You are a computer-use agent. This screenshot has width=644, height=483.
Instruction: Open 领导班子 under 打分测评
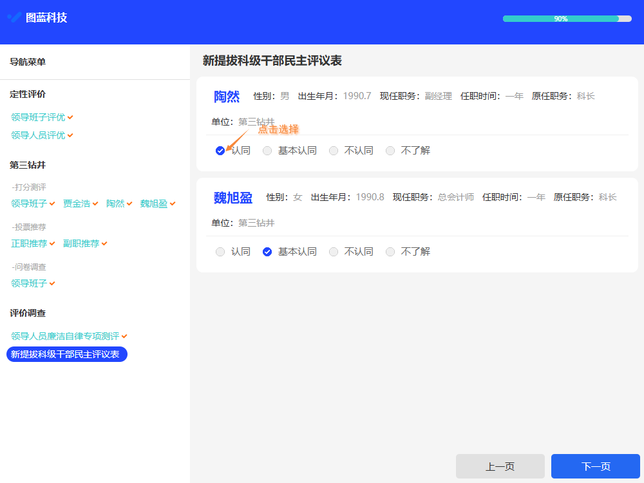pyautogui.click(x=29, y=202)
